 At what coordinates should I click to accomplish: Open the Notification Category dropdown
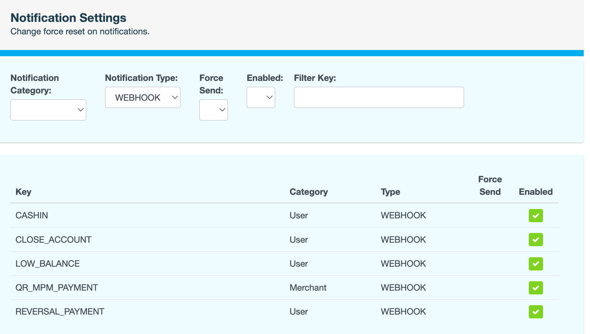(48, 110)
